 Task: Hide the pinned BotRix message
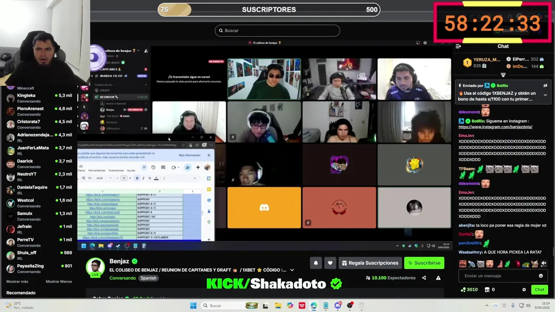point(545,86)
